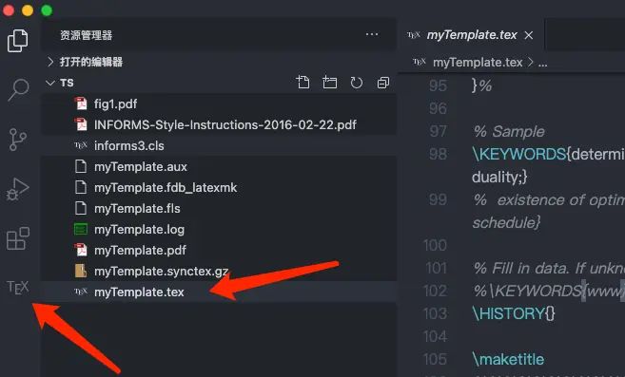
Task: Open the LaTeX Workshop TeX sidebar icon
Action: [18, 287]
